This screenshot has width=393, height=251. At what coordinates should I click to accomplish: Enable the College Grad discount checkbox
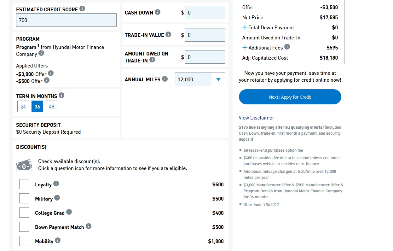coord(24,213)
